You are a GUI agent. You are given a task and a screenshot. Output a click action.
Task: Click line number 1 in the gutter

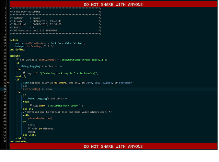6,8
